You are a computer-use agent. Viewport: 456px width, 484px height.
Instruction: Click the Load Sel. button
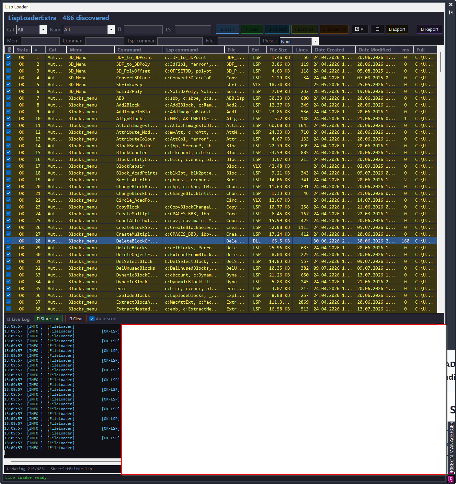click(305, 29)
